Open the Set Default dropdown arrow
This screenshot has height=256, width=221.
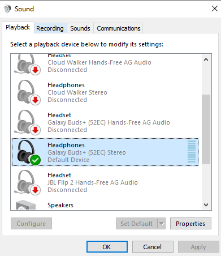tap(162, 224)
